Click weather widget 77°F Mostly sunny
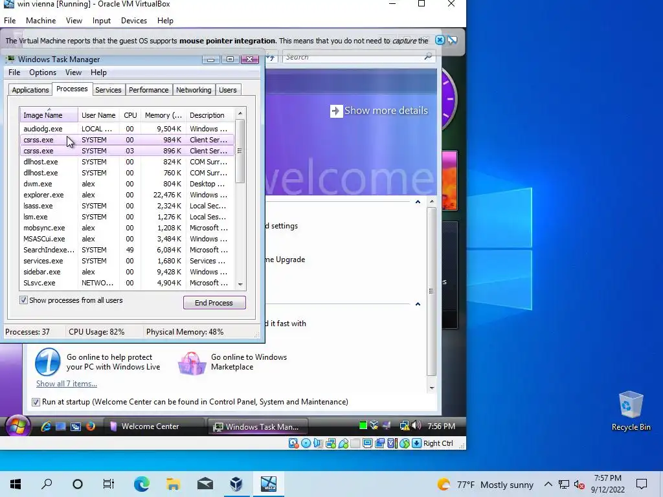 [x=485, y=485]
